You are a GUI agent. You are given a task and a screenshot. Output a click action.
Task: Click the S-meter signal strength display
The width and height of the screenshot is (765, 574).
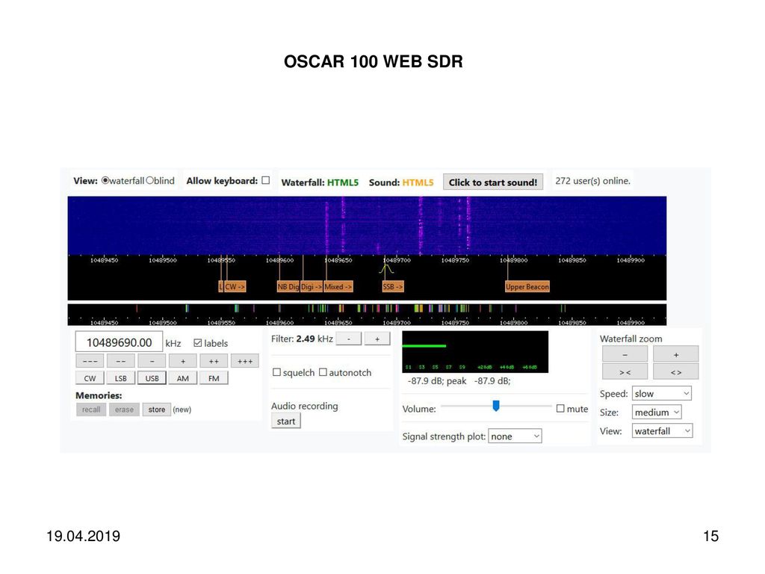tap(474, 352)
